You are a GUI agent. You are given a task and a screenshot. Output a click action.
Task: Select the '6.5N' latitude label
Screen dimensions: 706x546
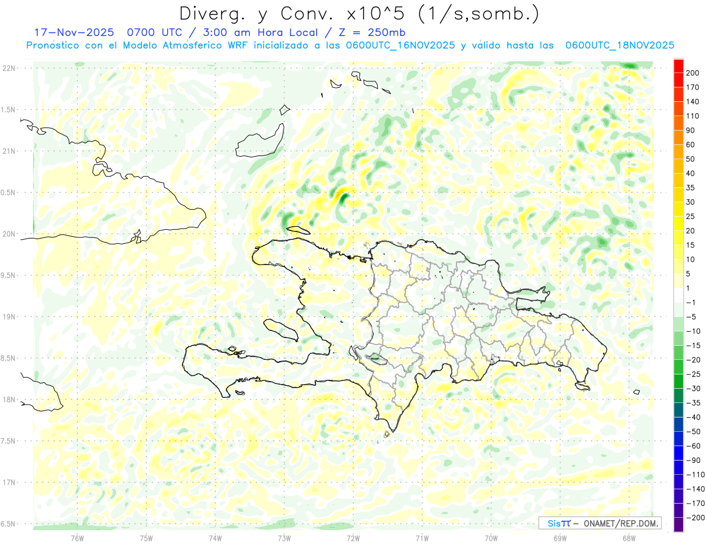(9, 524)
